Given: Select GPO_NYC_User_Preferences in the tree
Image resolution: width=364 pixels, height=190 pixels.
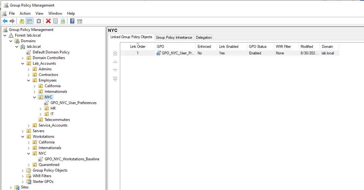Looking at the screenshot, I should [73, 103].
